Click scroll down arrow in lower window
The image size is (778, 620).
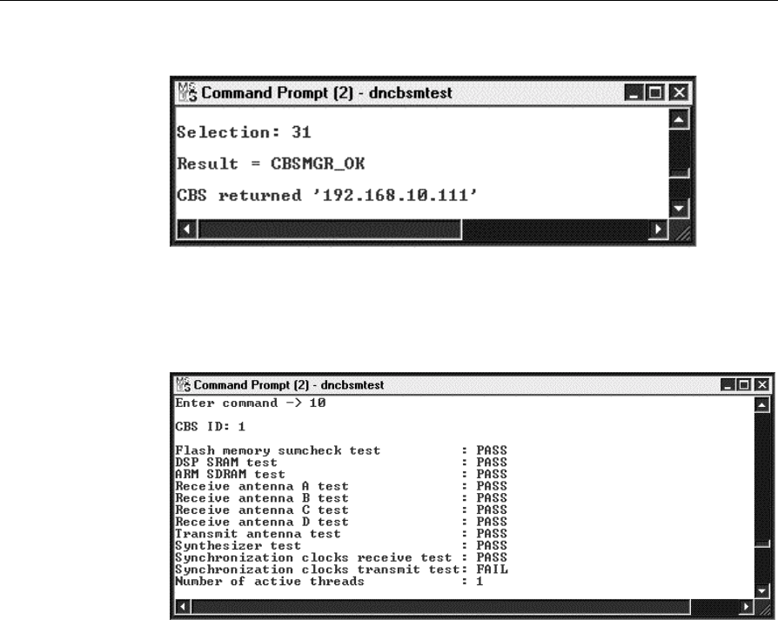pyautogui.click(x=762, y=590)
